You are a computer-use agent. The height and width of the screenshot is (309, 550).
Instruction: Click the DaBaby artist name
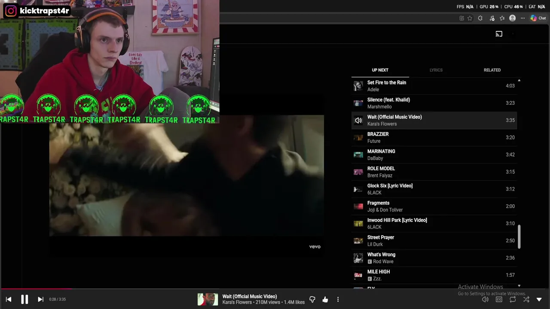pos(375,158)
